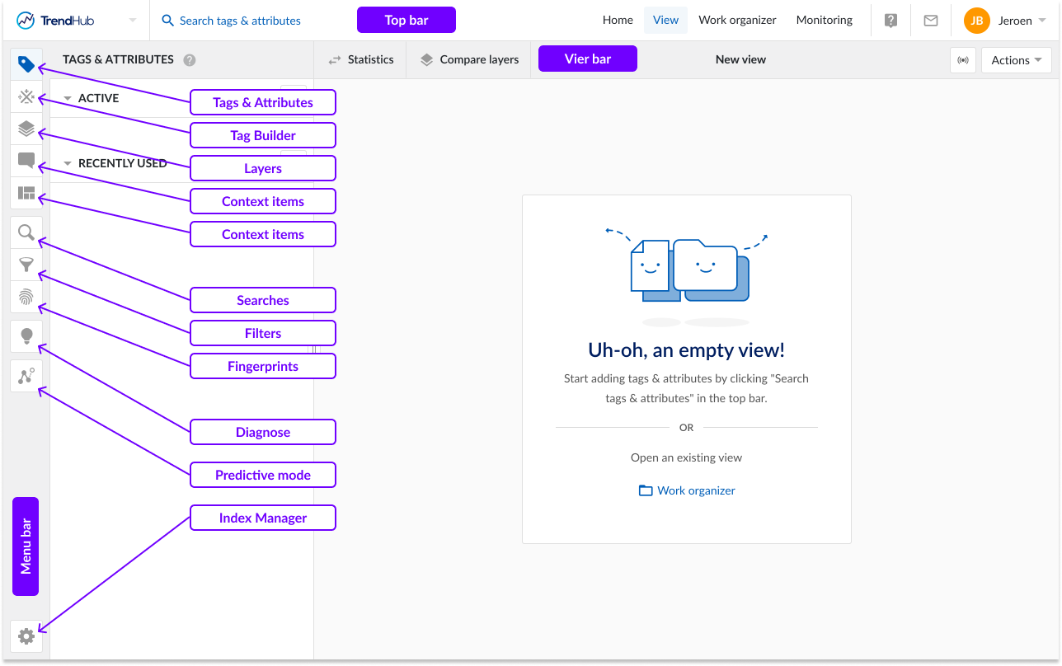Click the Compare layers button

(x=469, y=60)
